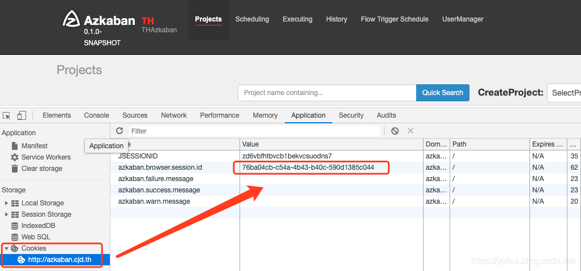Open the Scheduling navigation tab
The image size is (581, 271).
pyautogui.click(x=252, y=19)
